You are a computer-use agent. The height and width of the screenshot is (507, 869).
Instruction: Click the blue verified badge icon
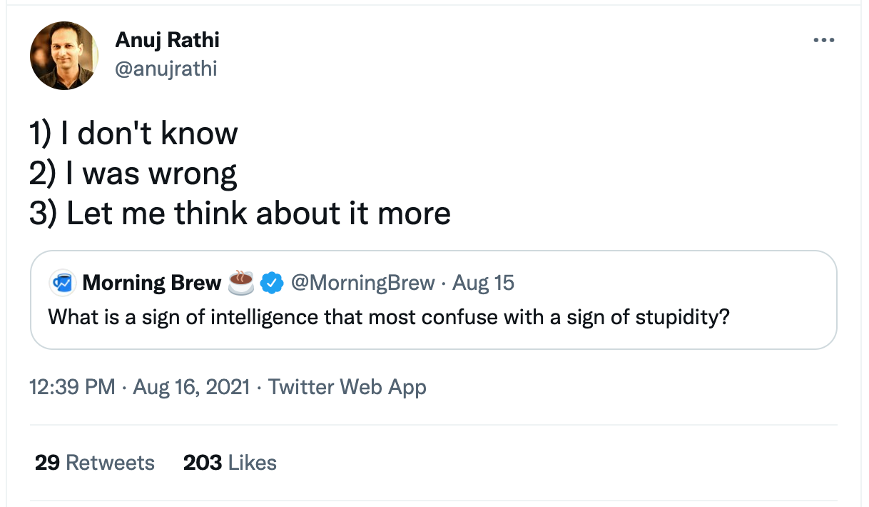pyautogui.click(x=271, y=283)
